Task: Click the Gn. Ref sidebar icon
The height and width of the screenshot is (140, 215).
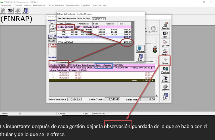Action: 165,43
